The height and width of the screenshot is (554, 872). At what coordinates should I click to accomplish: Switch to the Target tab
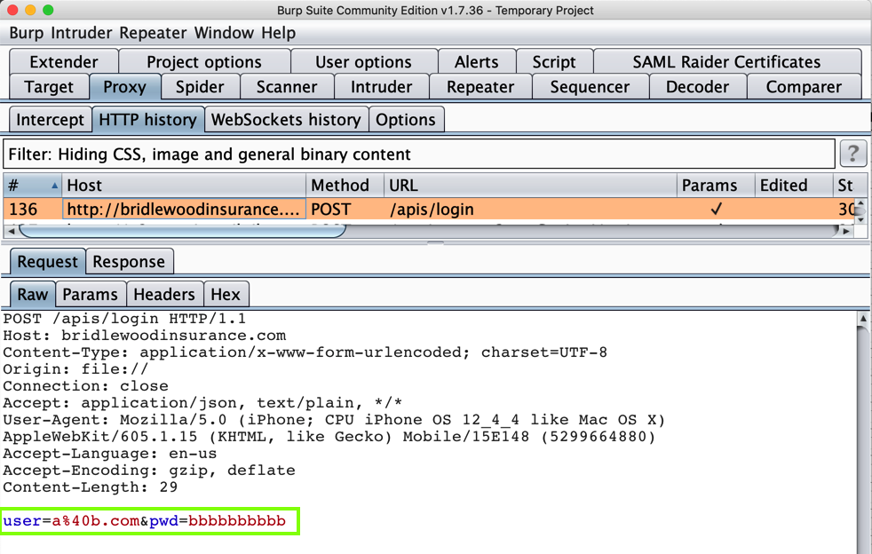pos(49,87)
